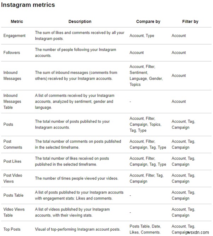Select the Filter by column header
The height and width of the screenshot is (236, 213).
190,22
